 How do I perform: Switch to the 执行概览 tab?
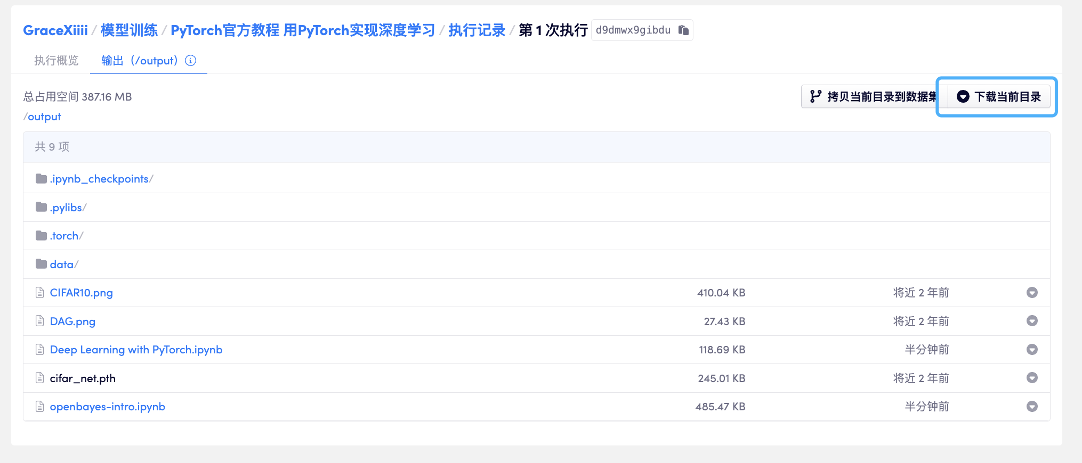(56, 61)
